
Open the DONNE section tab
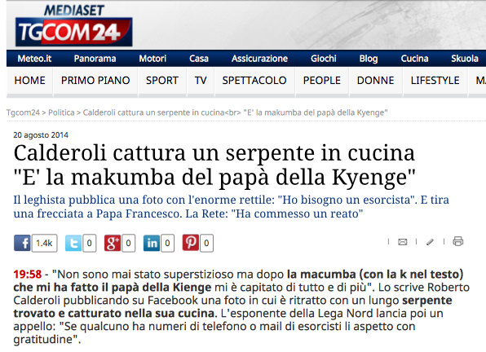[x=375, y=81]
